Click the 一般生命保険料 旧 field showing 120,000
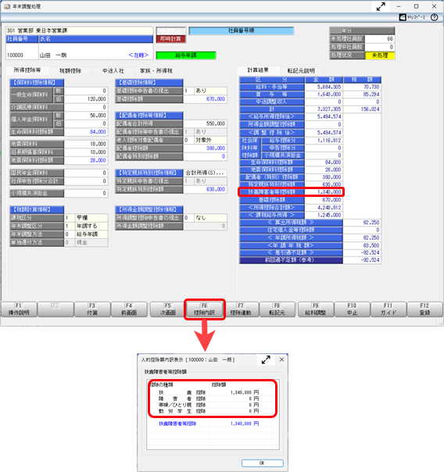The height and width of the screenshot is (472, 444). pyautogui.click(x=85, y=99)
